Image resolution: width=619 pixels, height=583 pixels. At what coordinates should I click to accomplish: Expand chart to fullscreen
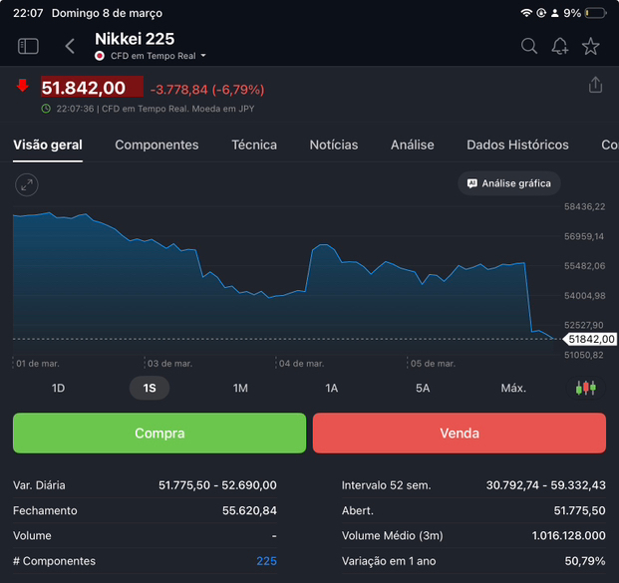point(27,184)
